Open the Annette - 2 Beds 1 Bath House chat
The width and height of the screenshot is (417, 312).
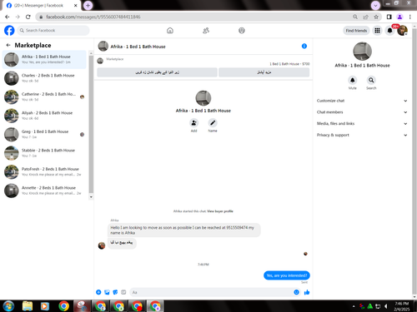click(44, 191)
